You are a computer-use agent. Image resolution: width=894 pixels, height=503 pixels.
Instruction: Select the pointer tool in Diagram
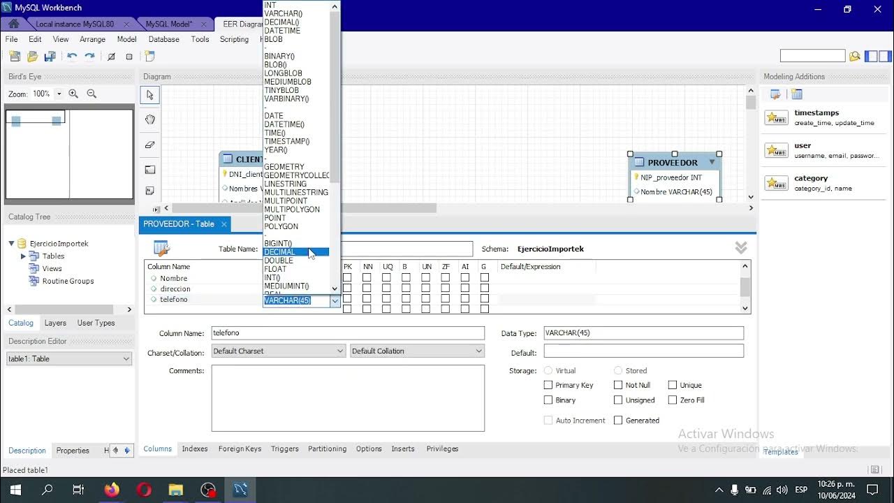click(x=149, y=95)
